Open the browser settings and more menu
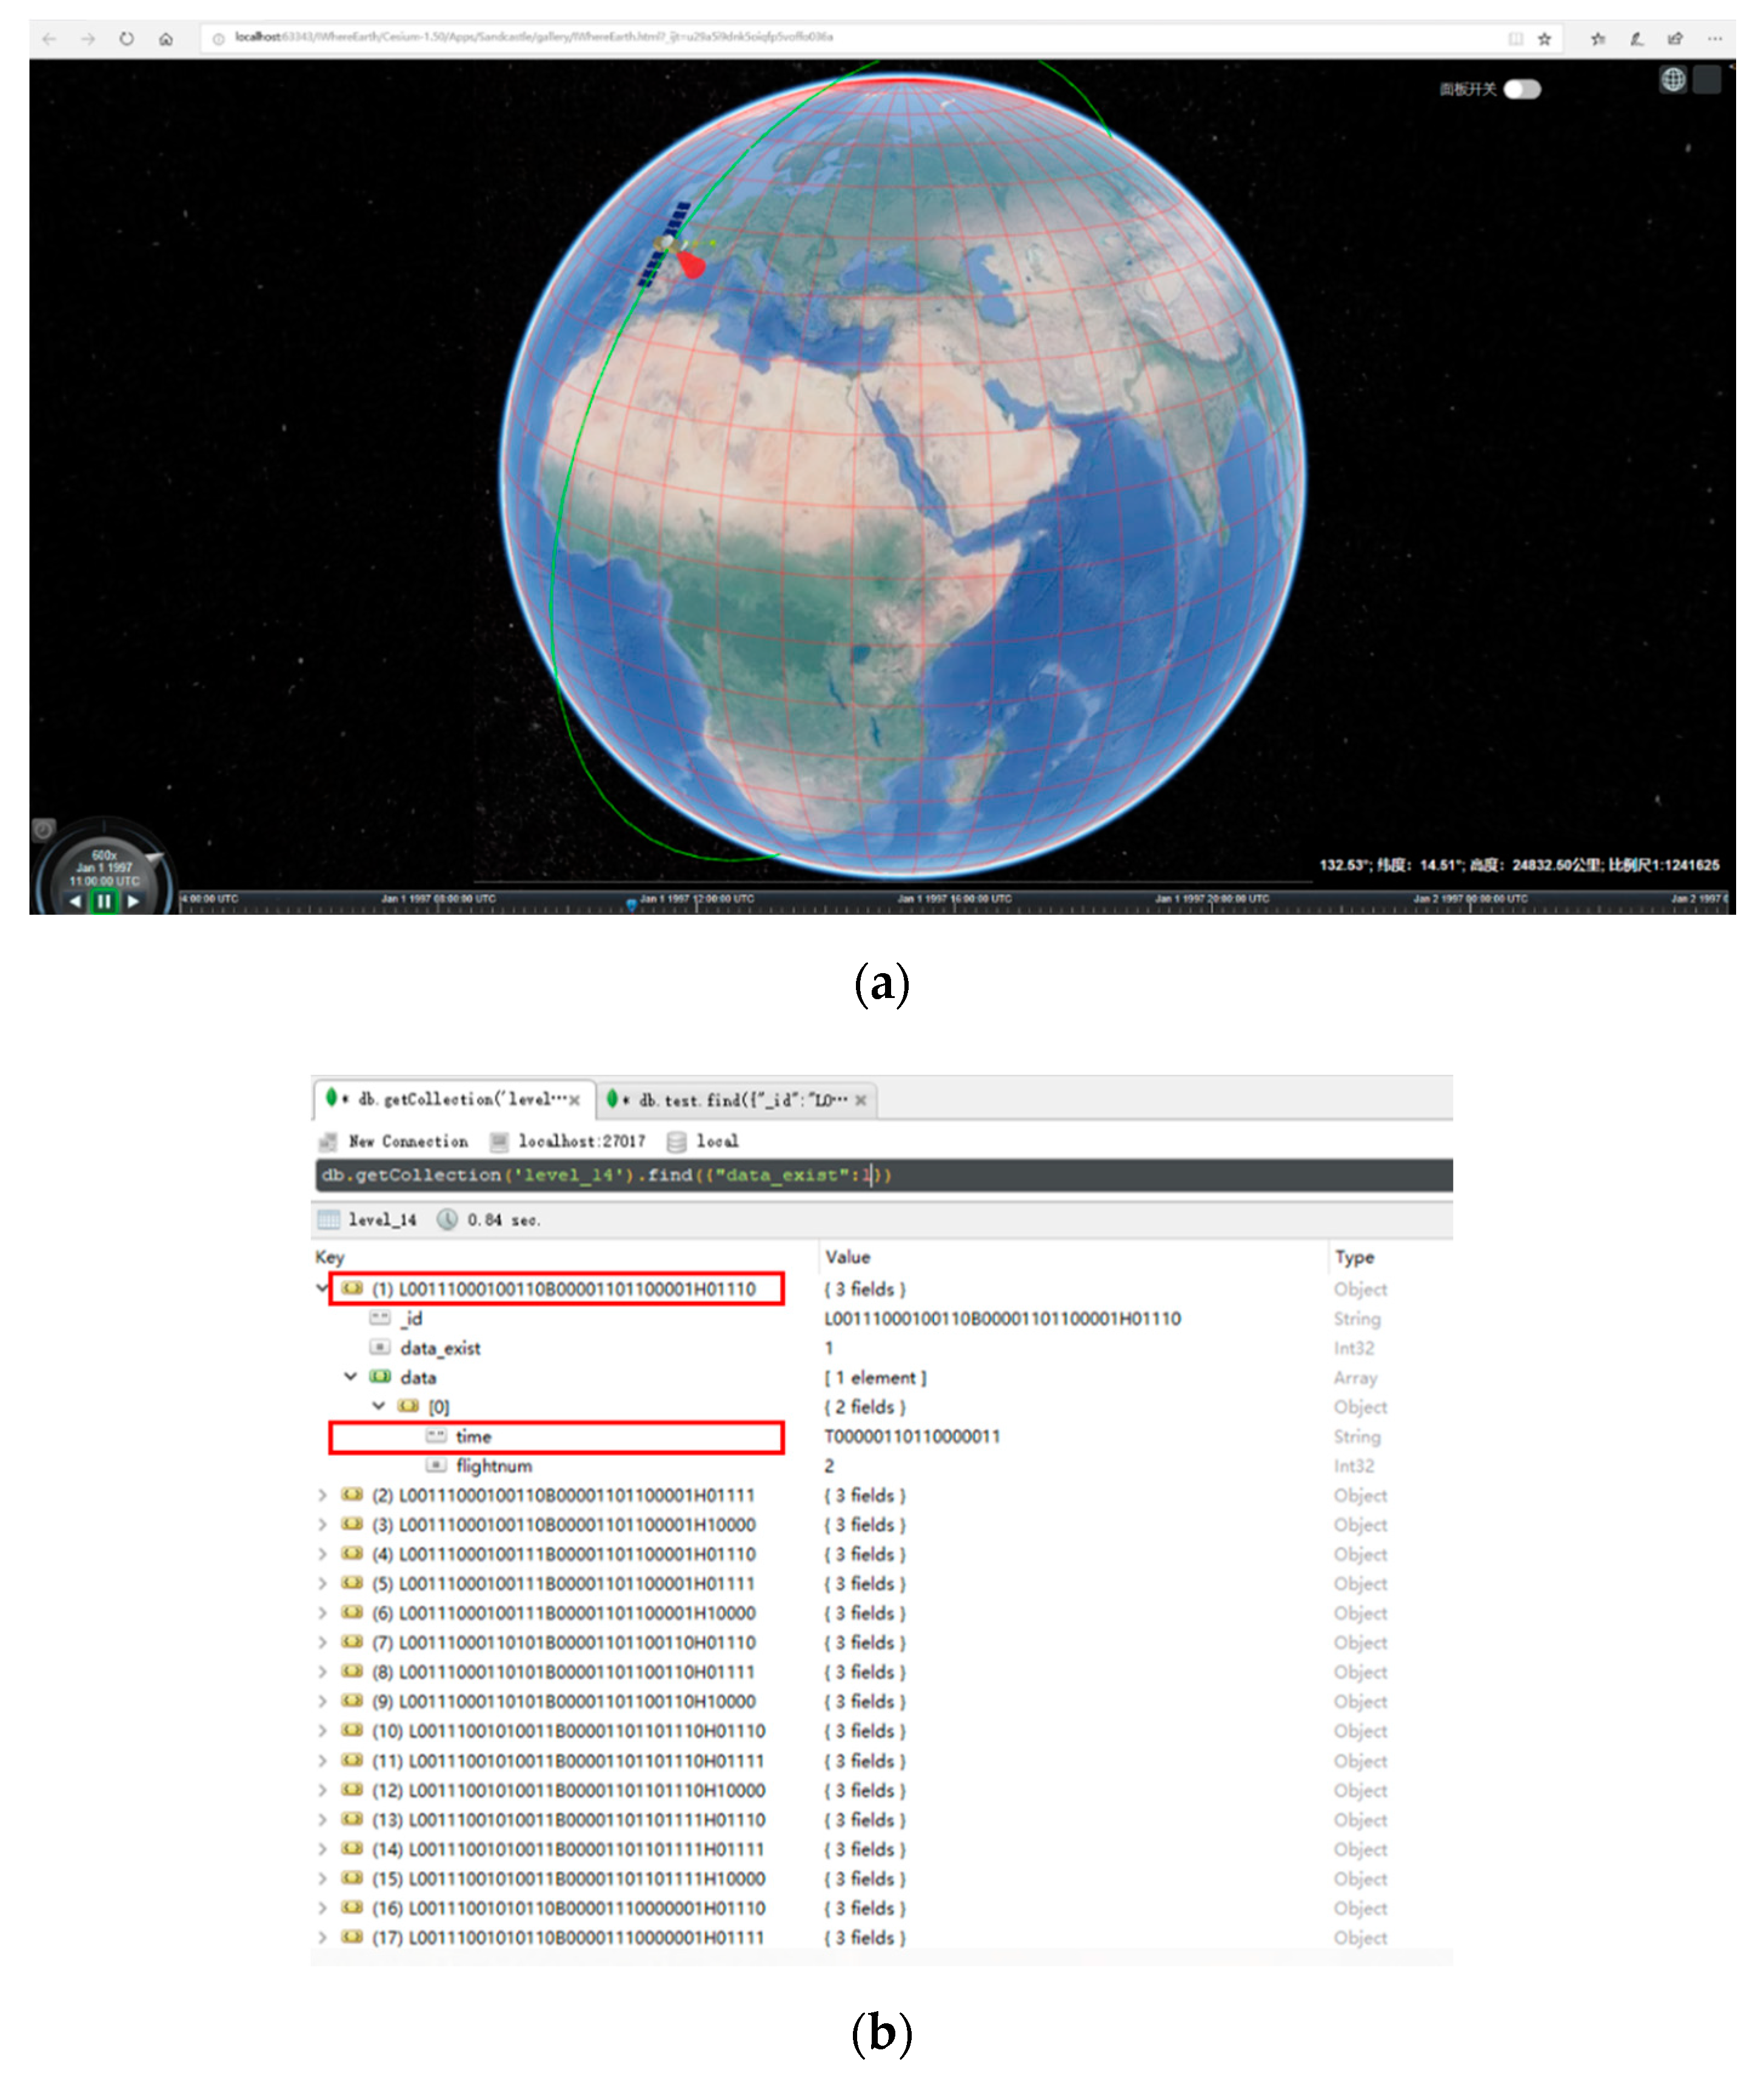1764x2073 pixels. pyautogui.click(x=1715, y=39)
